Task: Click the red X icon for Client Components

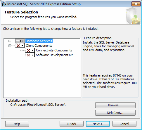Action: click(18, 46)
